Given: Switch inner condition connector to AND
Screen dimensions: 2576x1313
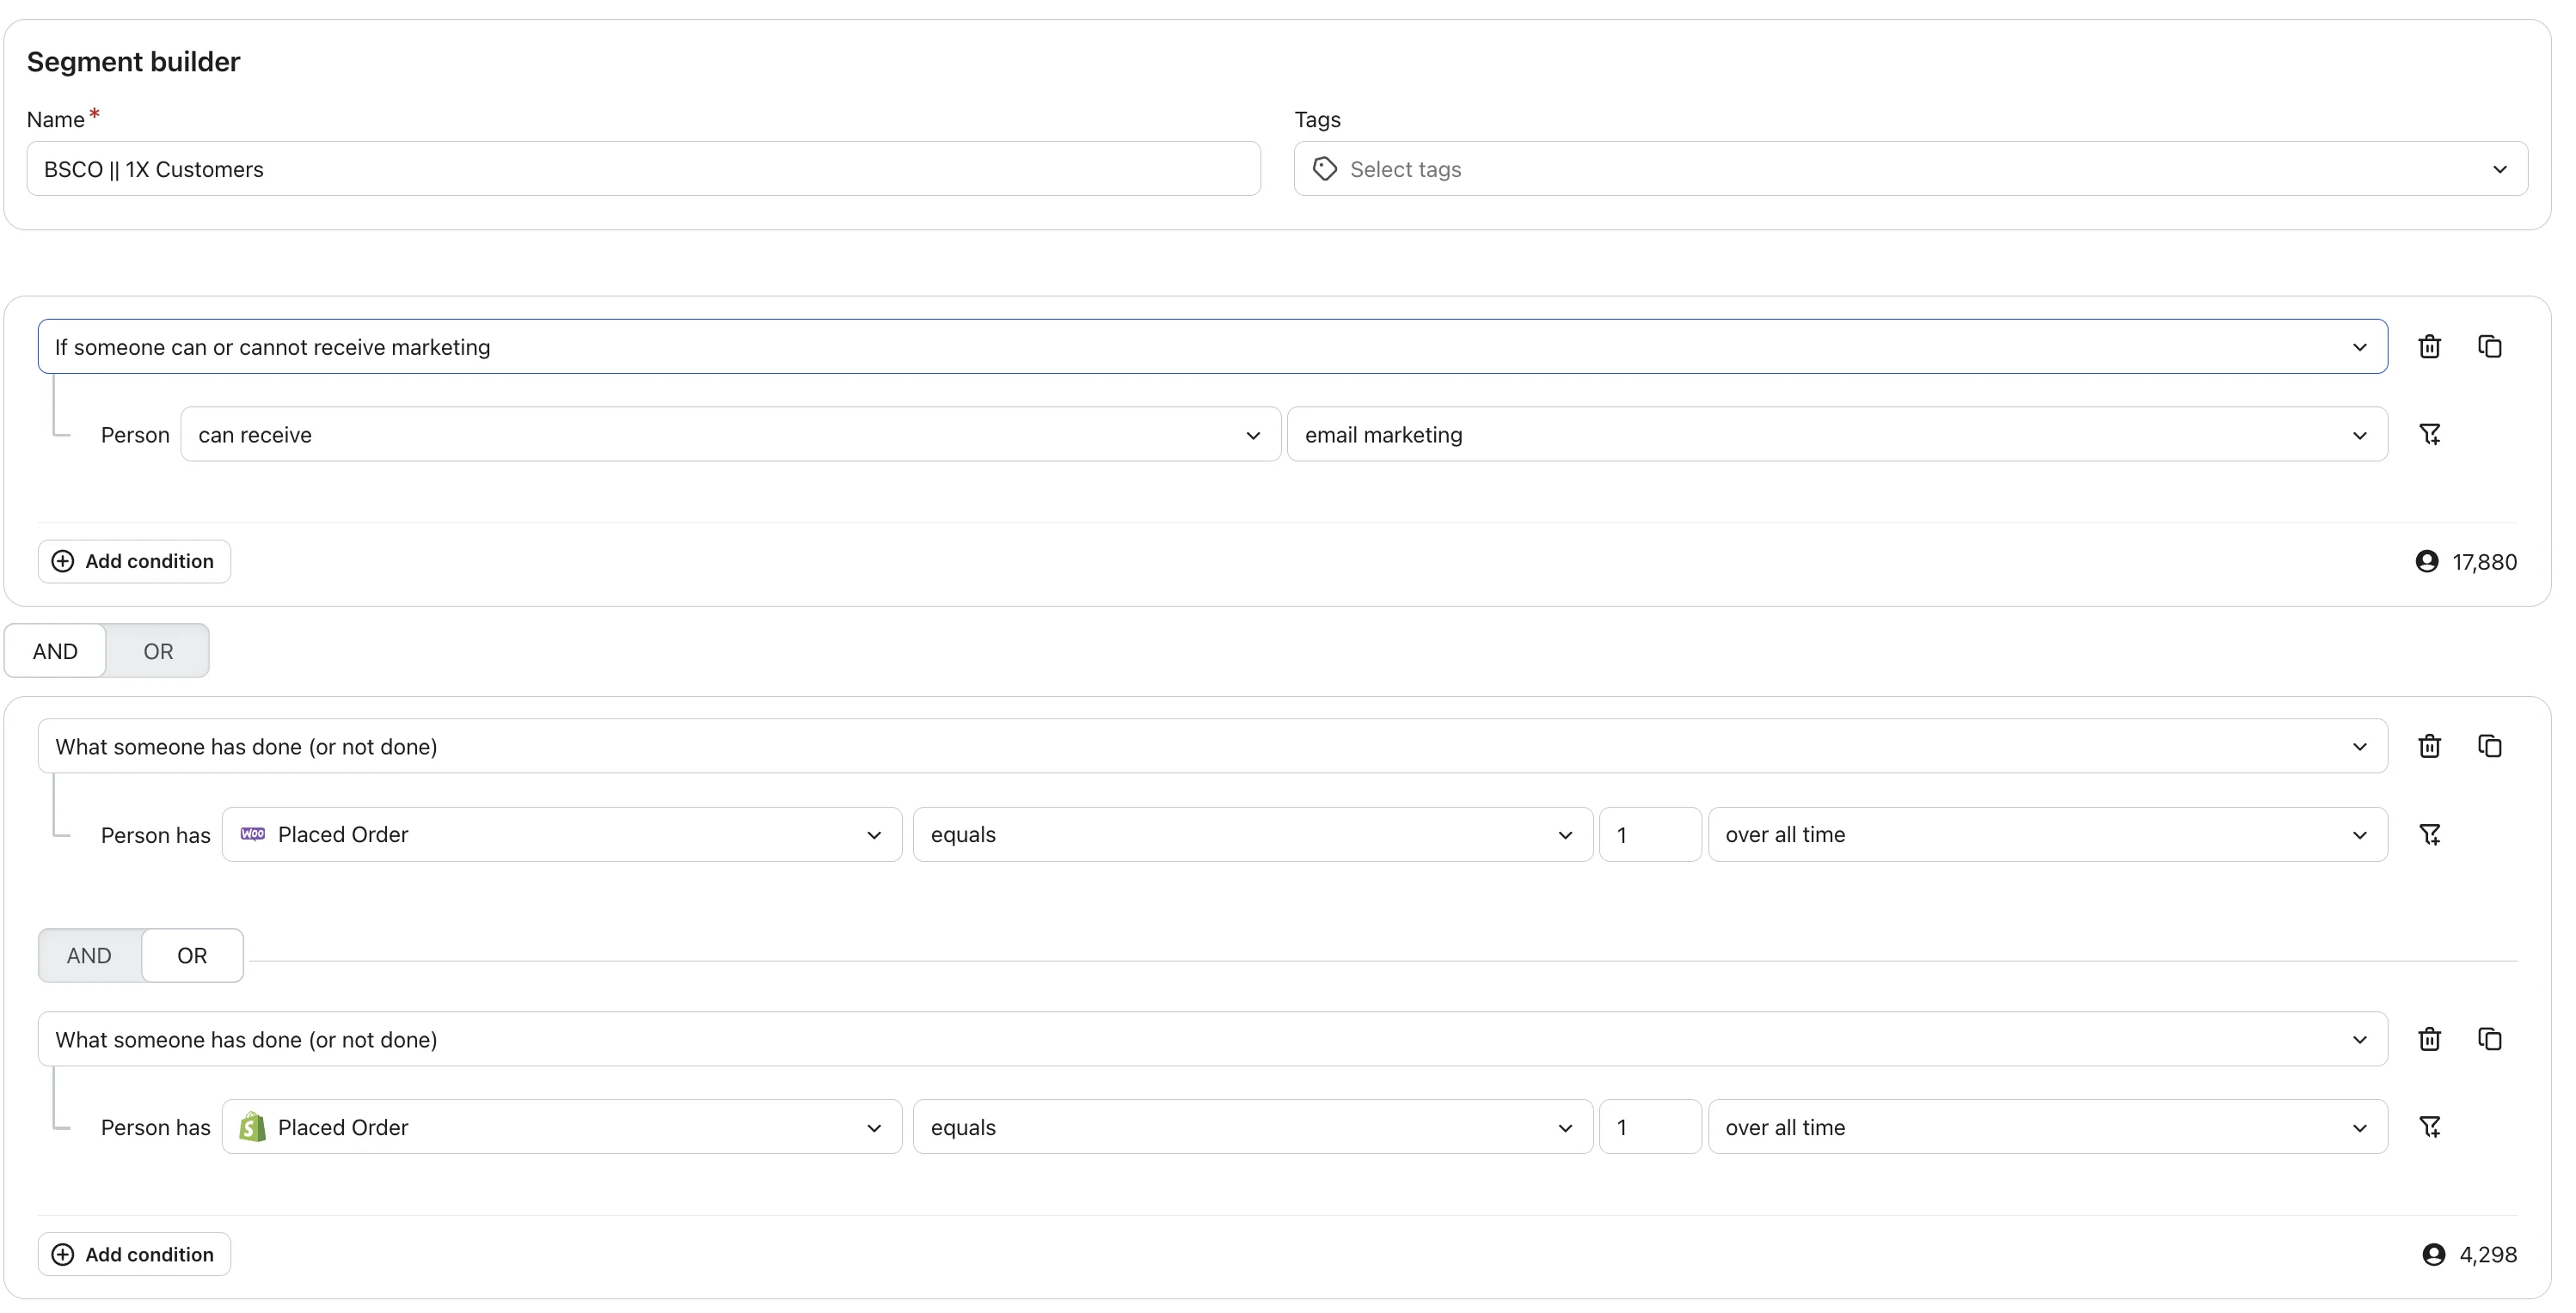Looking at the screenshot, I should click(x=89, y=956).
